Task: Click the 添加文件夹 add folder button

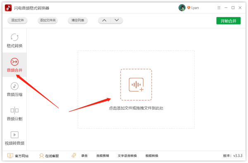Action: click(x=48, y=20)
